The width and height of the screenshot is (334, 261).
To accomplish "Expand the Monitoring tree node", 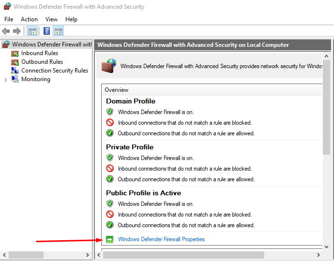I will point(5,80).
